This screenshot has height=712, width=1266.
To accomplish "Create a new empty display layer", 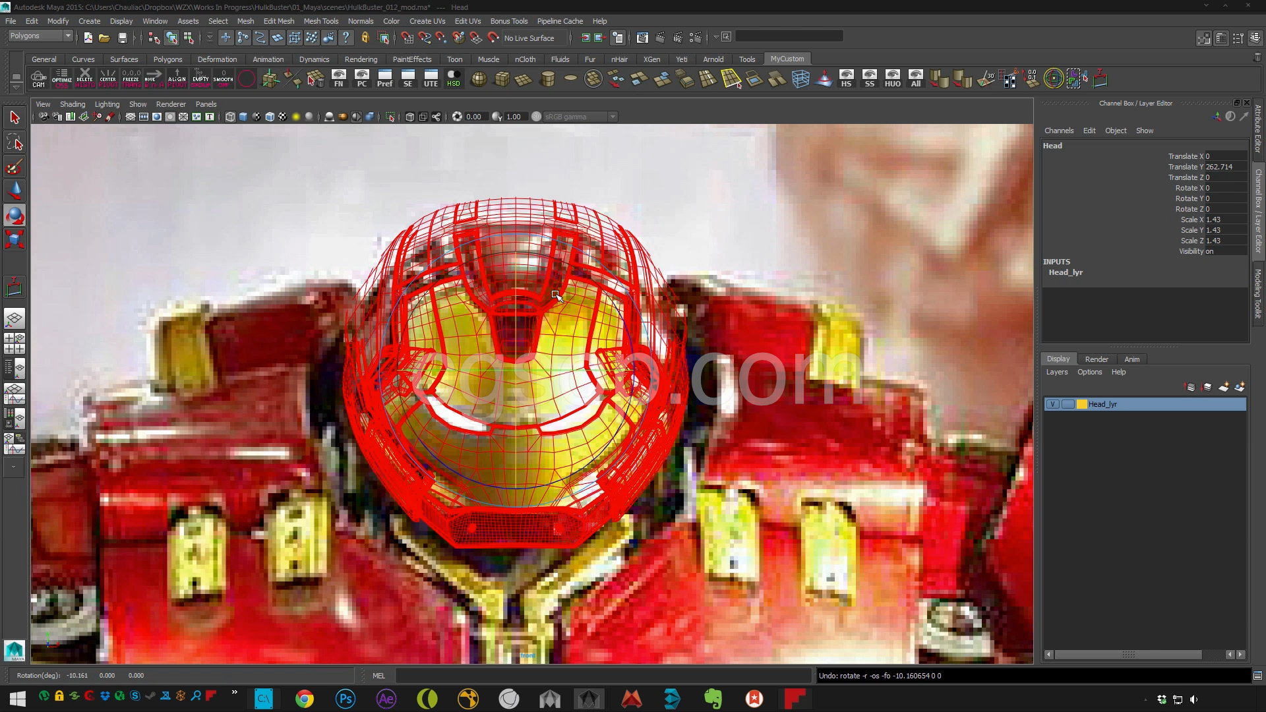I will [1223, 387].
